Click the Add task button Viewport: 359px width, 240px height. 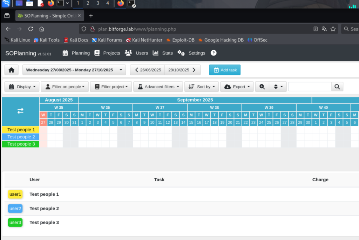click(225, 70)
